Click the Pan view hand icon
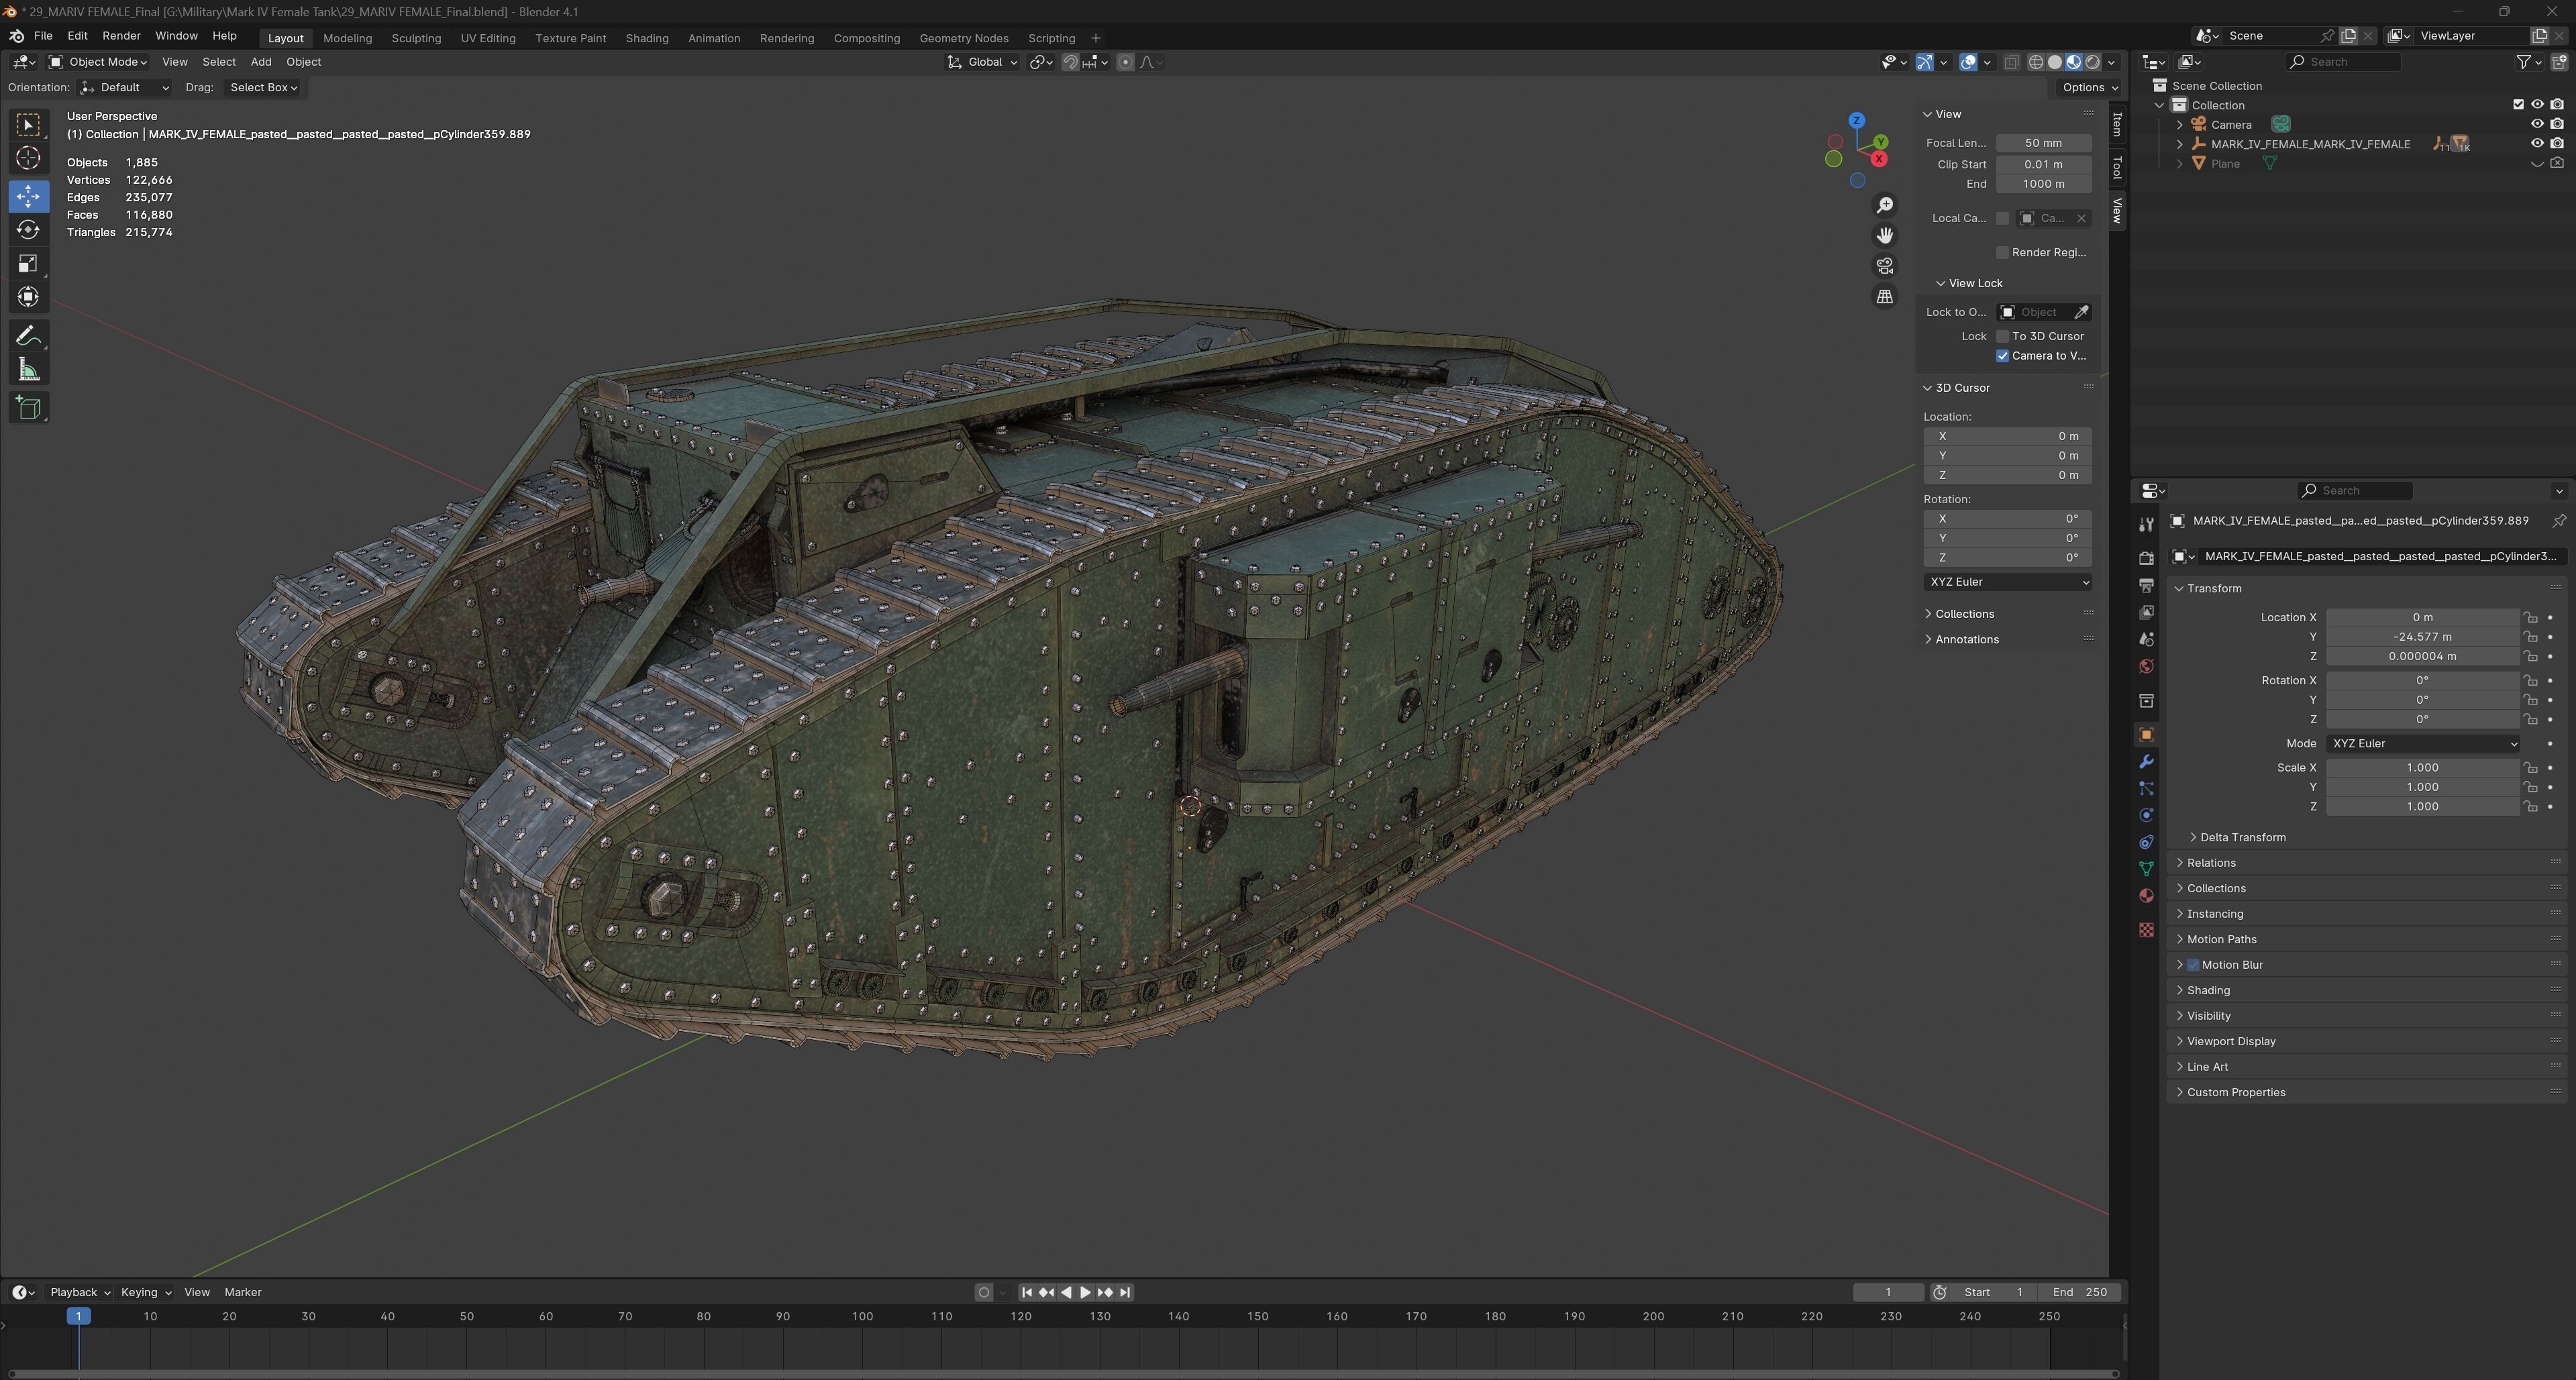 (x=1884, y=235)
